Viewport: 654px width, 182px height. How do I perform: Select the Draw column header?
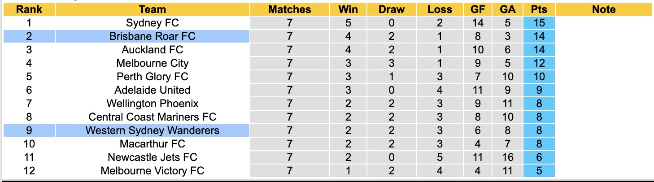(x=391, y=9)
